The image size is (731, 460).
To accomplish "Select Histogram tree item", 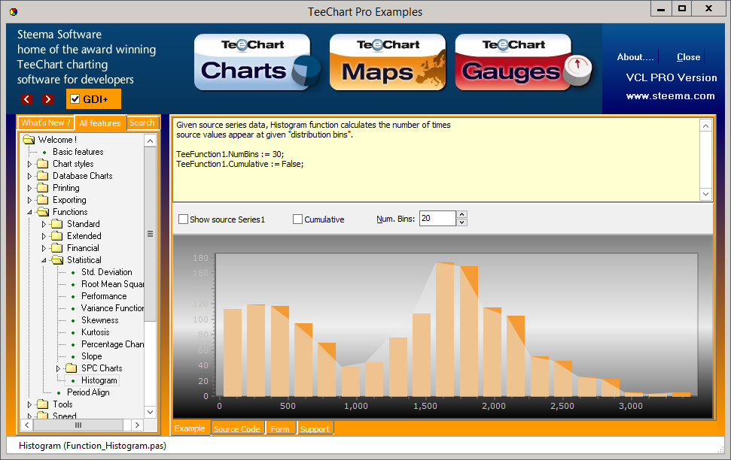I will (x=99, y=380).
